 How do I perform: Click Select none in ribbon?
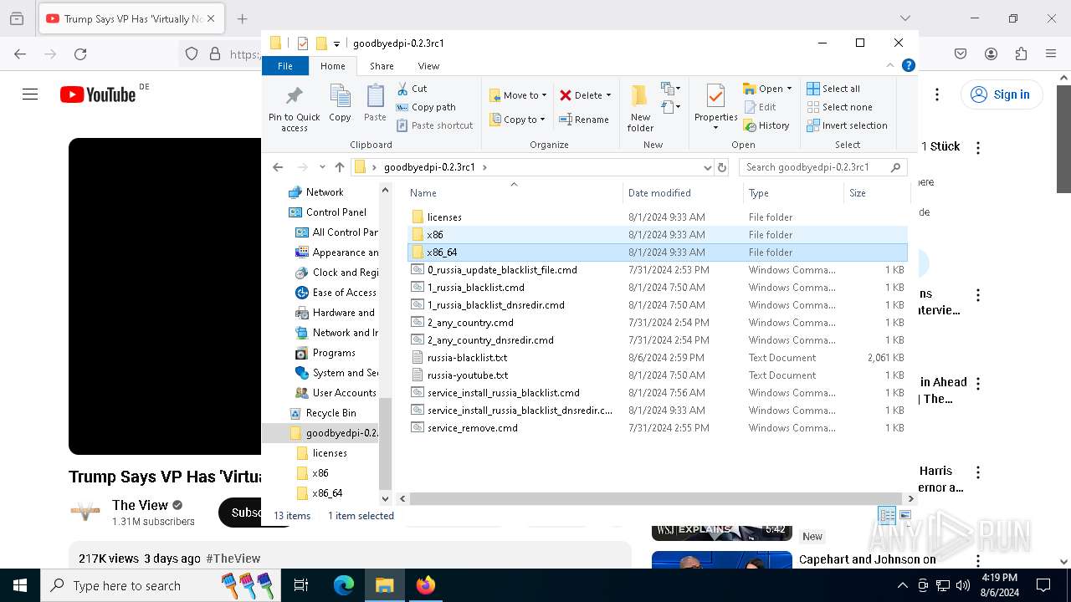839,107
